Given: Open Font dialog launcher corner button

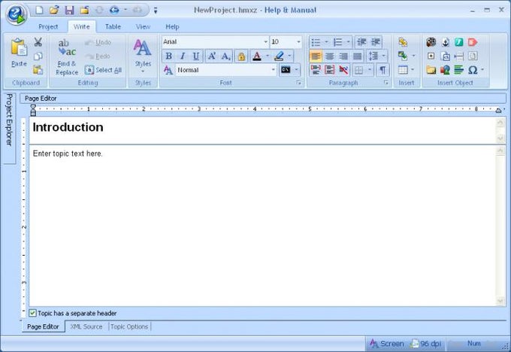Looking at the screenshot, I should click(x=298, y=83).
